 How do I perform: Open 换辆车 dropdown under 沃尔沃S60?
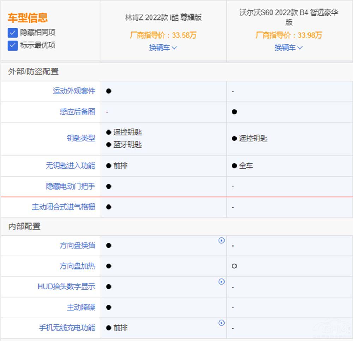pos(288,47)
